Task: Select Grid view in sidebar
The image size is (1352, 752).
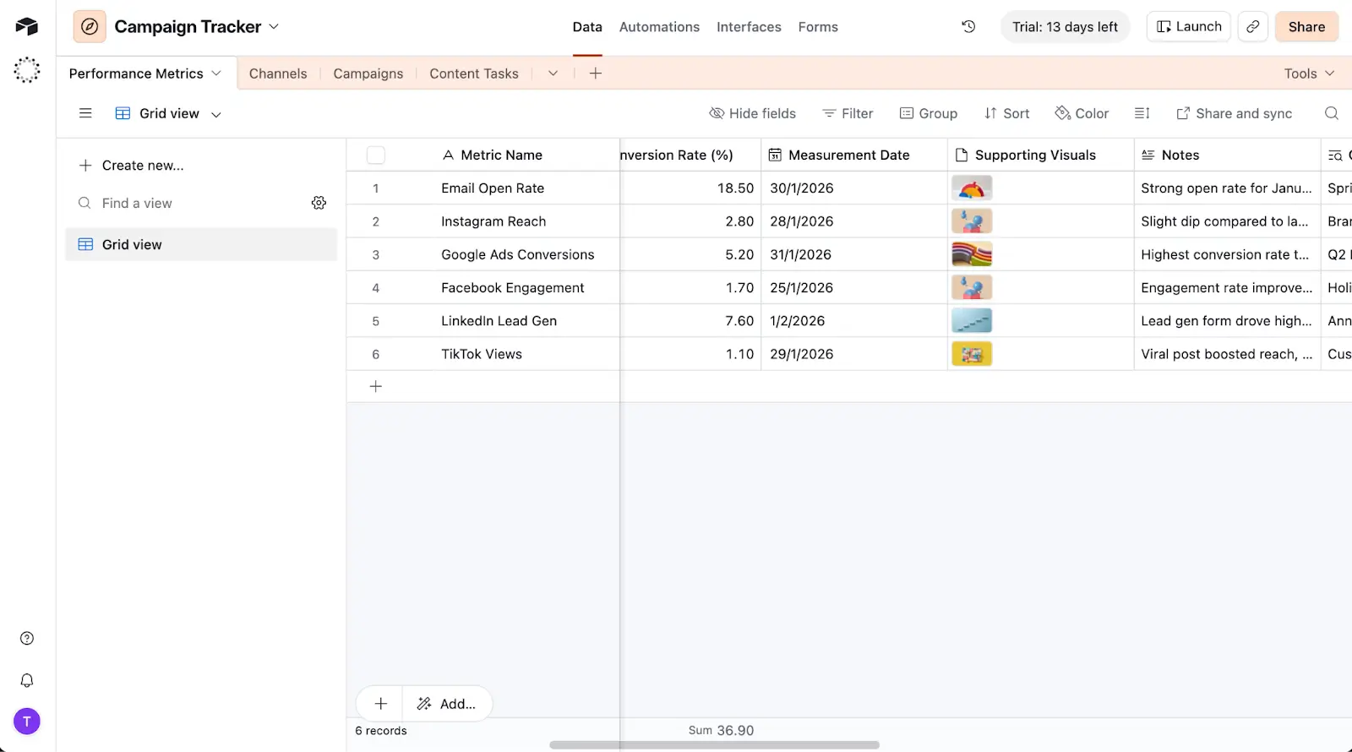Action: click(x=201, y=244)
